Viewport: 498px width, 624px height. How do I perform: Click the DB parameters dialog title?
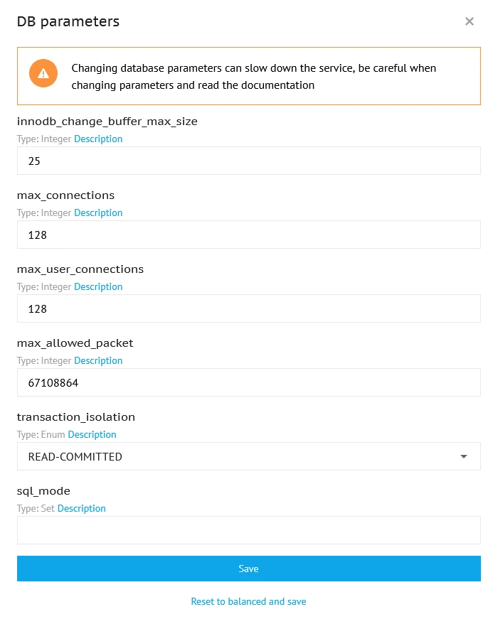(68, 21)
